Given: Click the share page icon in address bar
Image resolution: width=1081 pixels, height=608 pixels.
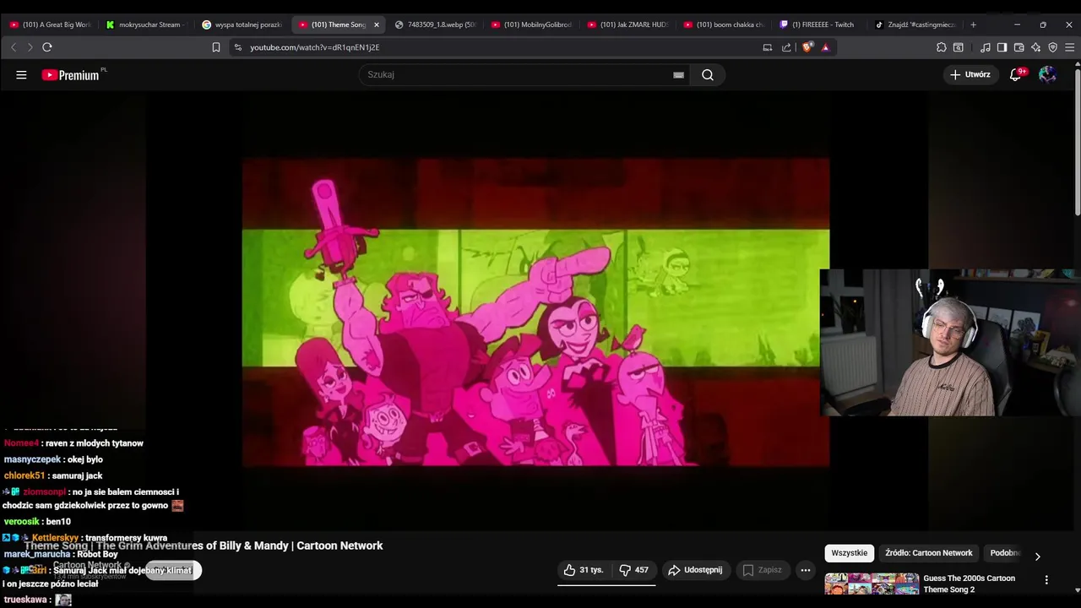Looking at the screenshot, I should pyautogui.click(x=786, y=47).
